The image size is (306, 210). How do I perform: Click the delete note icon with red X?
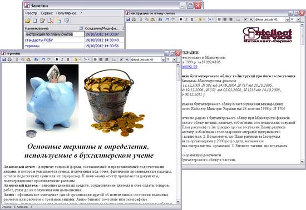tap(51, 21)
